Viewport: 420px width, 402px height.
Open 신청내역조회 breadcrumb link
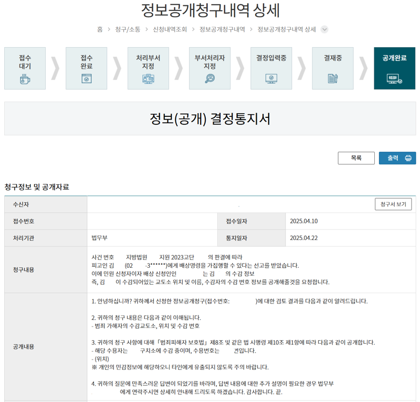(170, 29)
